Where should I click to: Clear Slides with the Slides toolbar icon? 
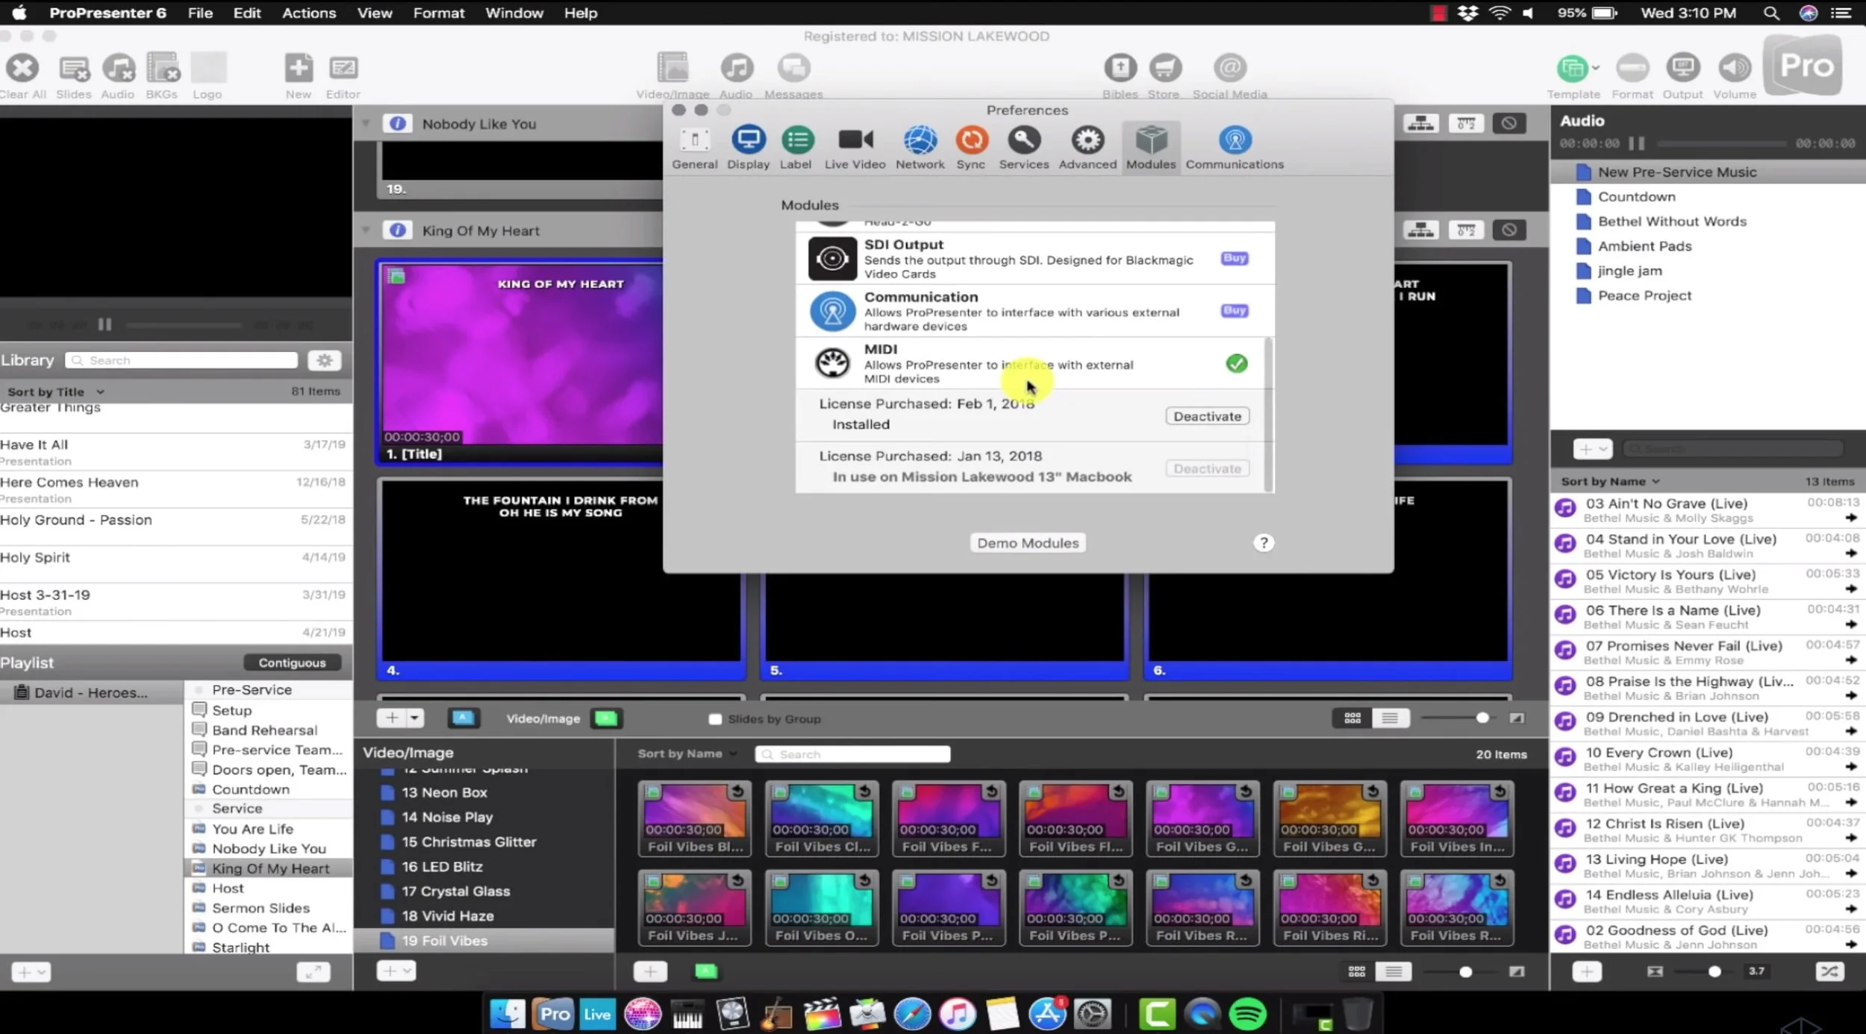tap(74, 69)
